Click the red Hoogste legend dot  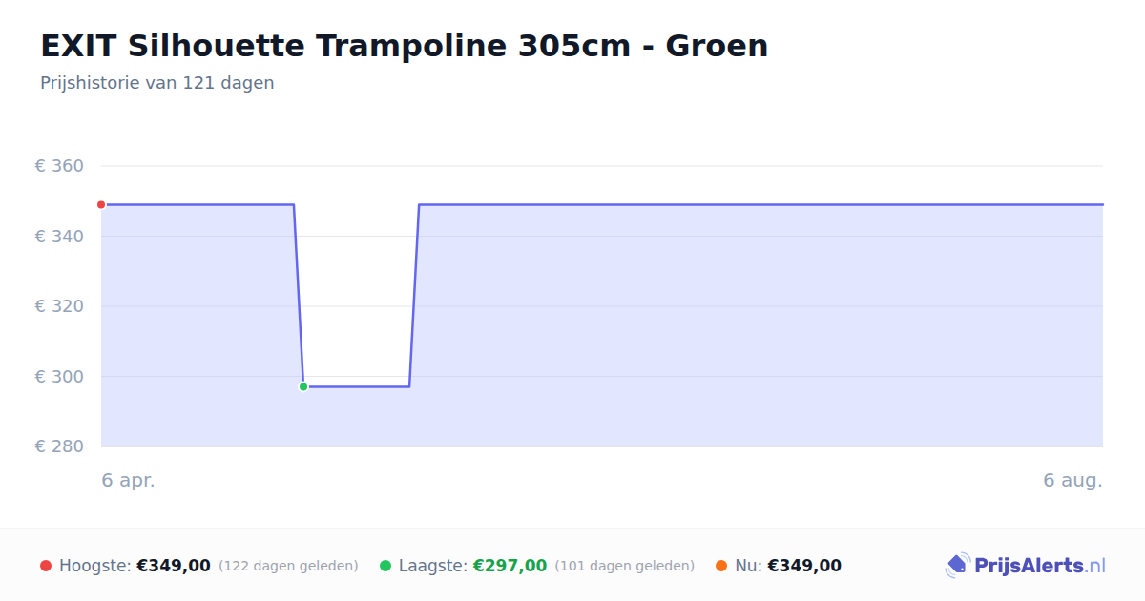point(46,566)
